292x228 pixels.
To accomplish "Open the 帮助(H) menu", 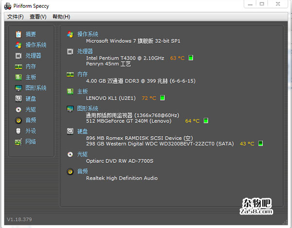I will [x=61, y=17].
